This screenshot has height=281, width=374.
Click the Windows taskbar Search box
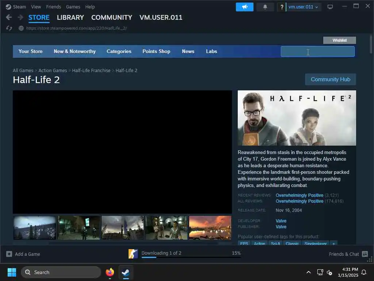(x=61, y=272)
